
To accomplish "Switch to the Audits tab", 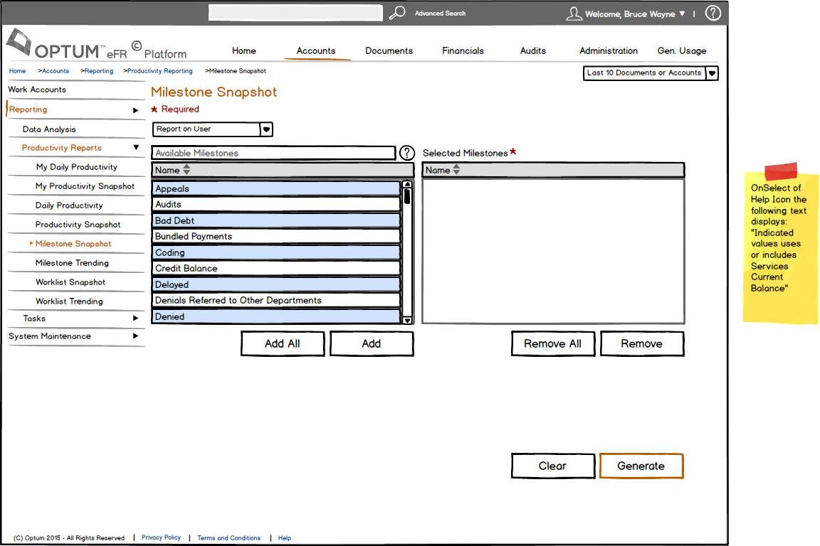I will [x=532, y=51].
